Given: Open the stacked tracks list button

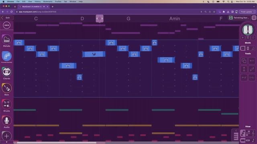Looking at the screenshot, I should pyautogui.click(x=236, y=136).
